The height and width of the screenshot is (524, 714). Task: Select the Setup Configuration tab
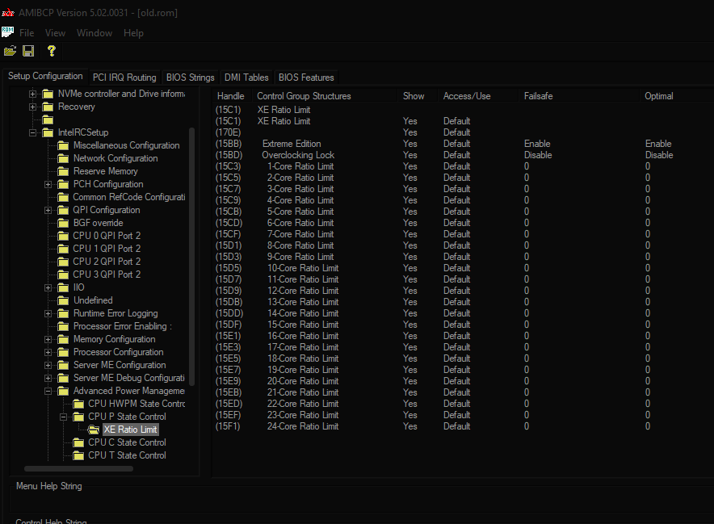[x=45, y=76]
